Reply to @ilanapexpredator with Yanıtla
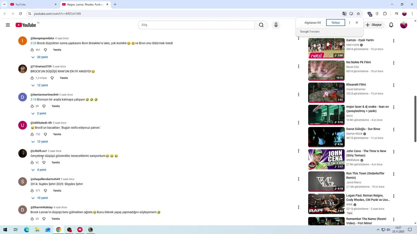This screenshot has height=234, width=417. [x=57, y=50]
